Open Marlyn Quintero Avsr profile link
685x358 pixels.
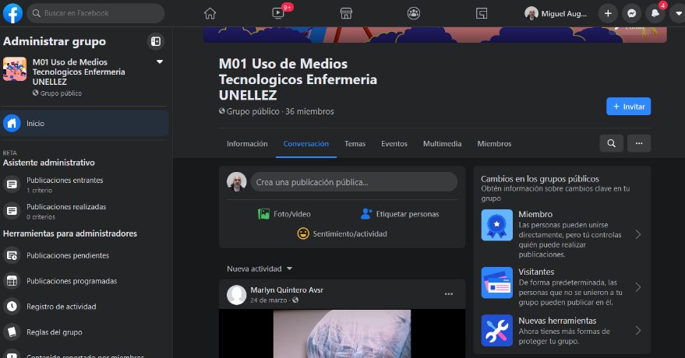(x=287, y=290)
